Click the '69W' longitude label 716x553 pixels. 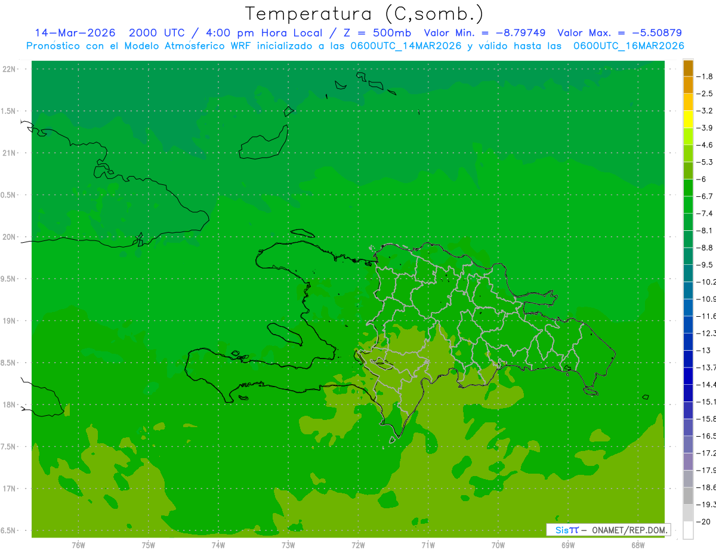click(568, 545)
